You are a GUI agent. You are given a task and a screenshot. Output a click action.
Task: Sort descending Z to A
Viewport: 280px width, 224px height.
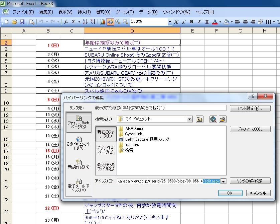(x=93, y=22)
